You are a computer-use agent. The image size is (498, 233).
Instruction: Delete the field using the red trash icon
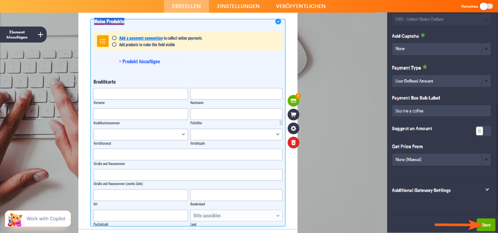tap(293, 142)
